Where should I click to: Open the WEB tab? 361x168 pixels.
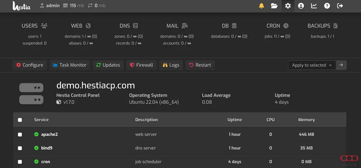(81, 26)
